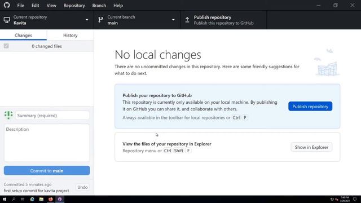Screen dimensions: 361x203
Task: Open the Branch menu
Action: point(99,5)
